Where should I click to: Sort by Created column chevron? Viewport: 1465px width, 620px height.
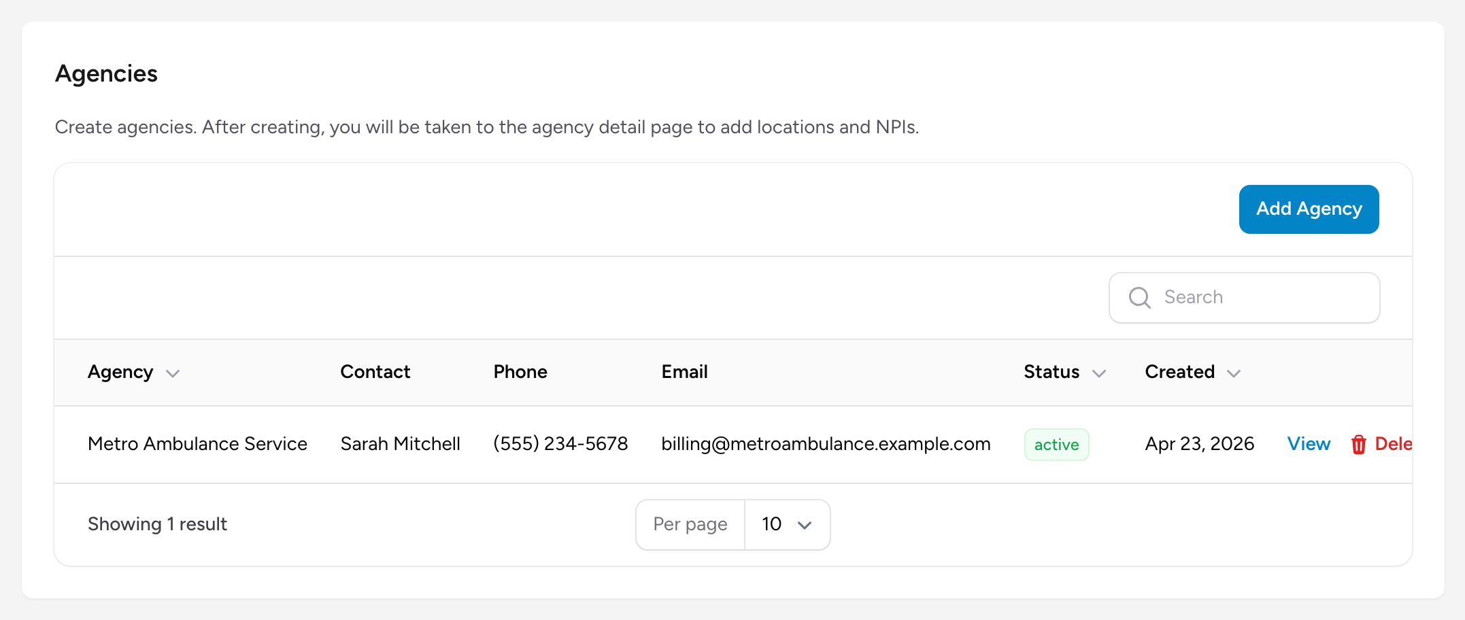(1234, 373)
